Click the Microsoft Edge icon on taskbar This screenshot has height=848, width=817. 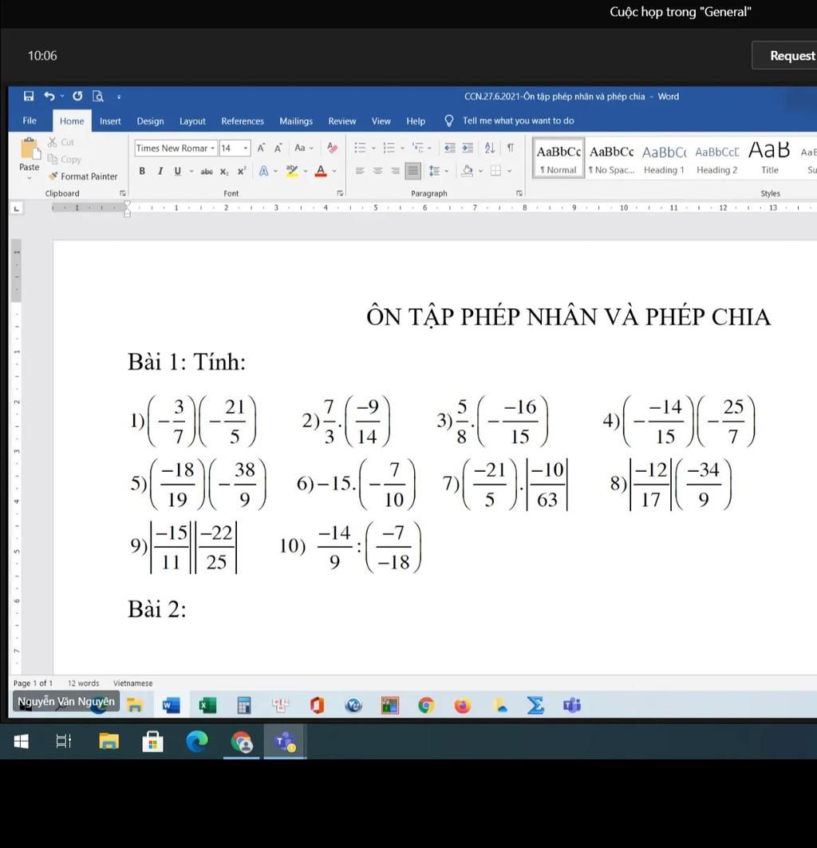click(x=197, y=741)
